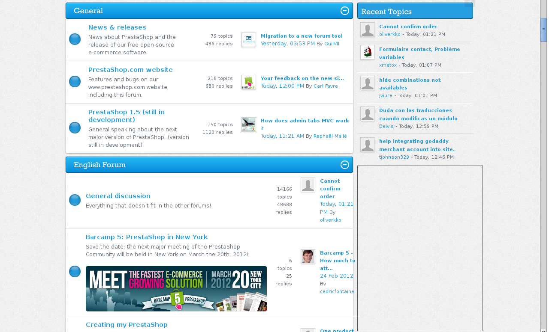Click 'Yesterday, 03:53 PM' last post date
The image size is (549, 332).
tap(288, 44)
